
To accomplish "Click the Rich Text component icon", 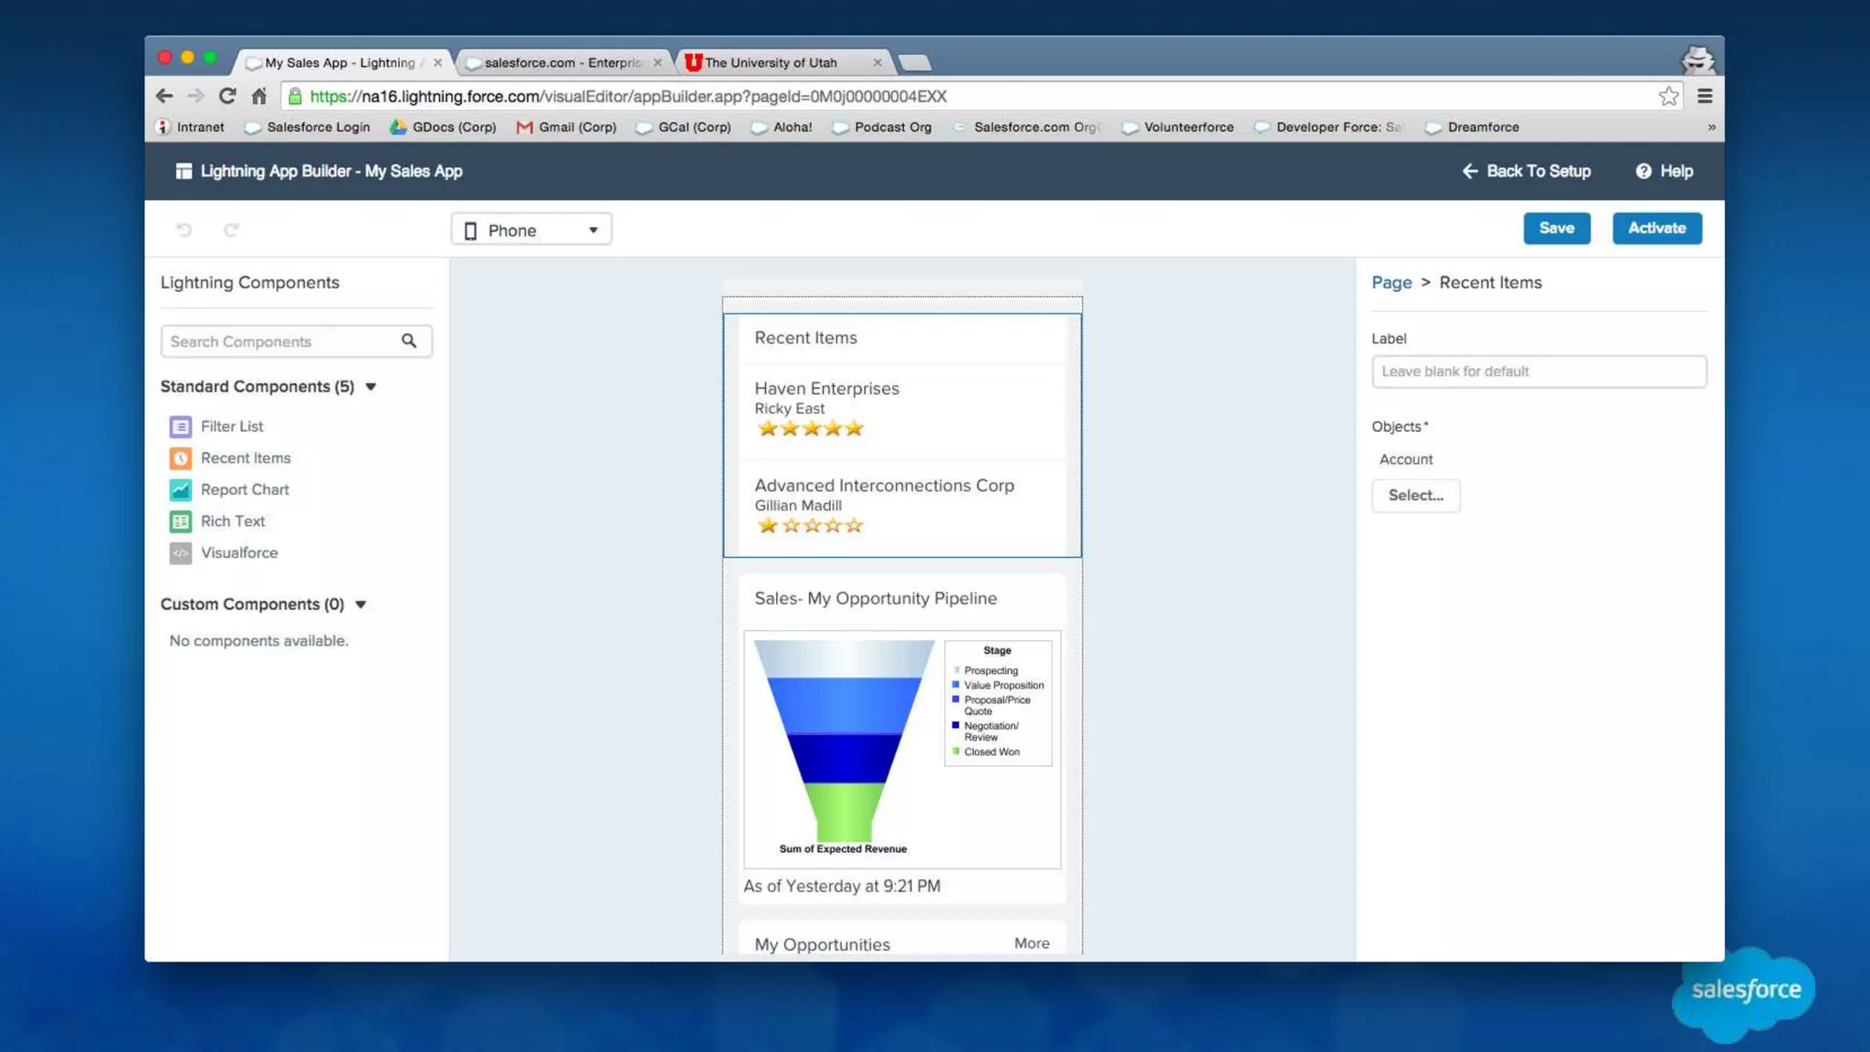I will coord(180,521).
